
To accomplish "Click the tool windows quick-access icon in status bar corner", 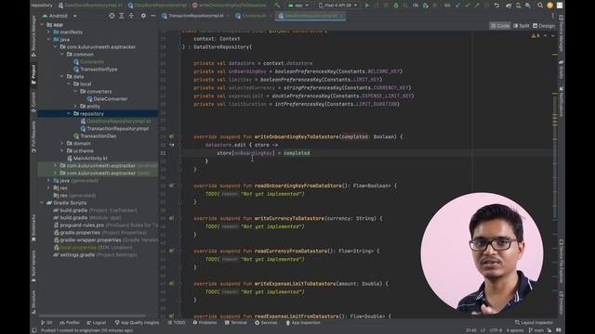I will [x=34, y=330].
